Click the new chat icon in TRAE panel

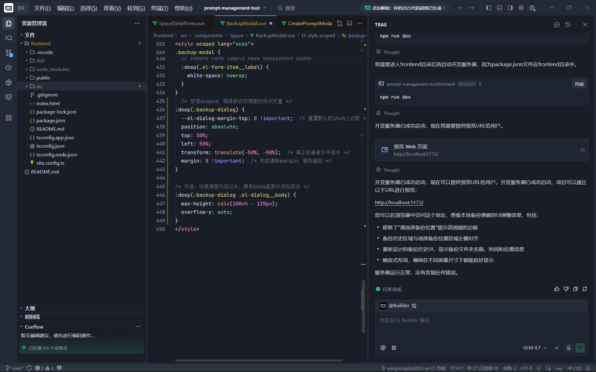[x=557, y=25]
